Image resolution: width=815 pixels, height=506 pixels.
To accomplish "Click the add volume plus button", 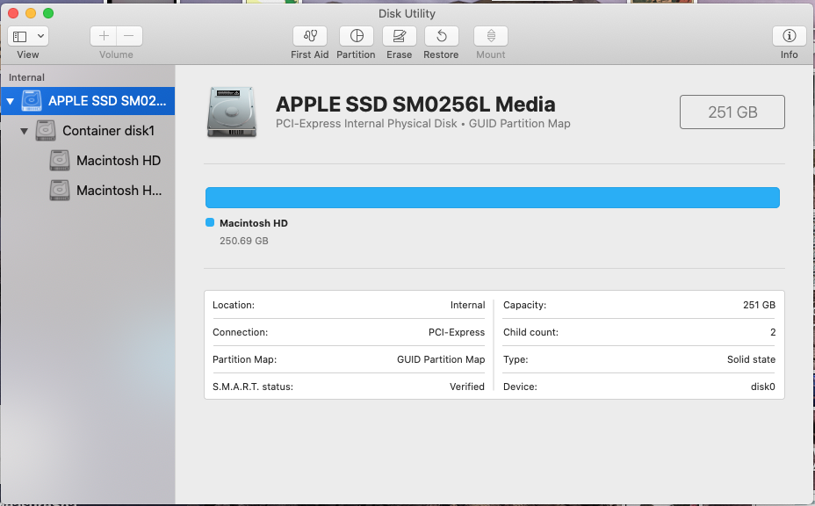I will click(104, 36).
